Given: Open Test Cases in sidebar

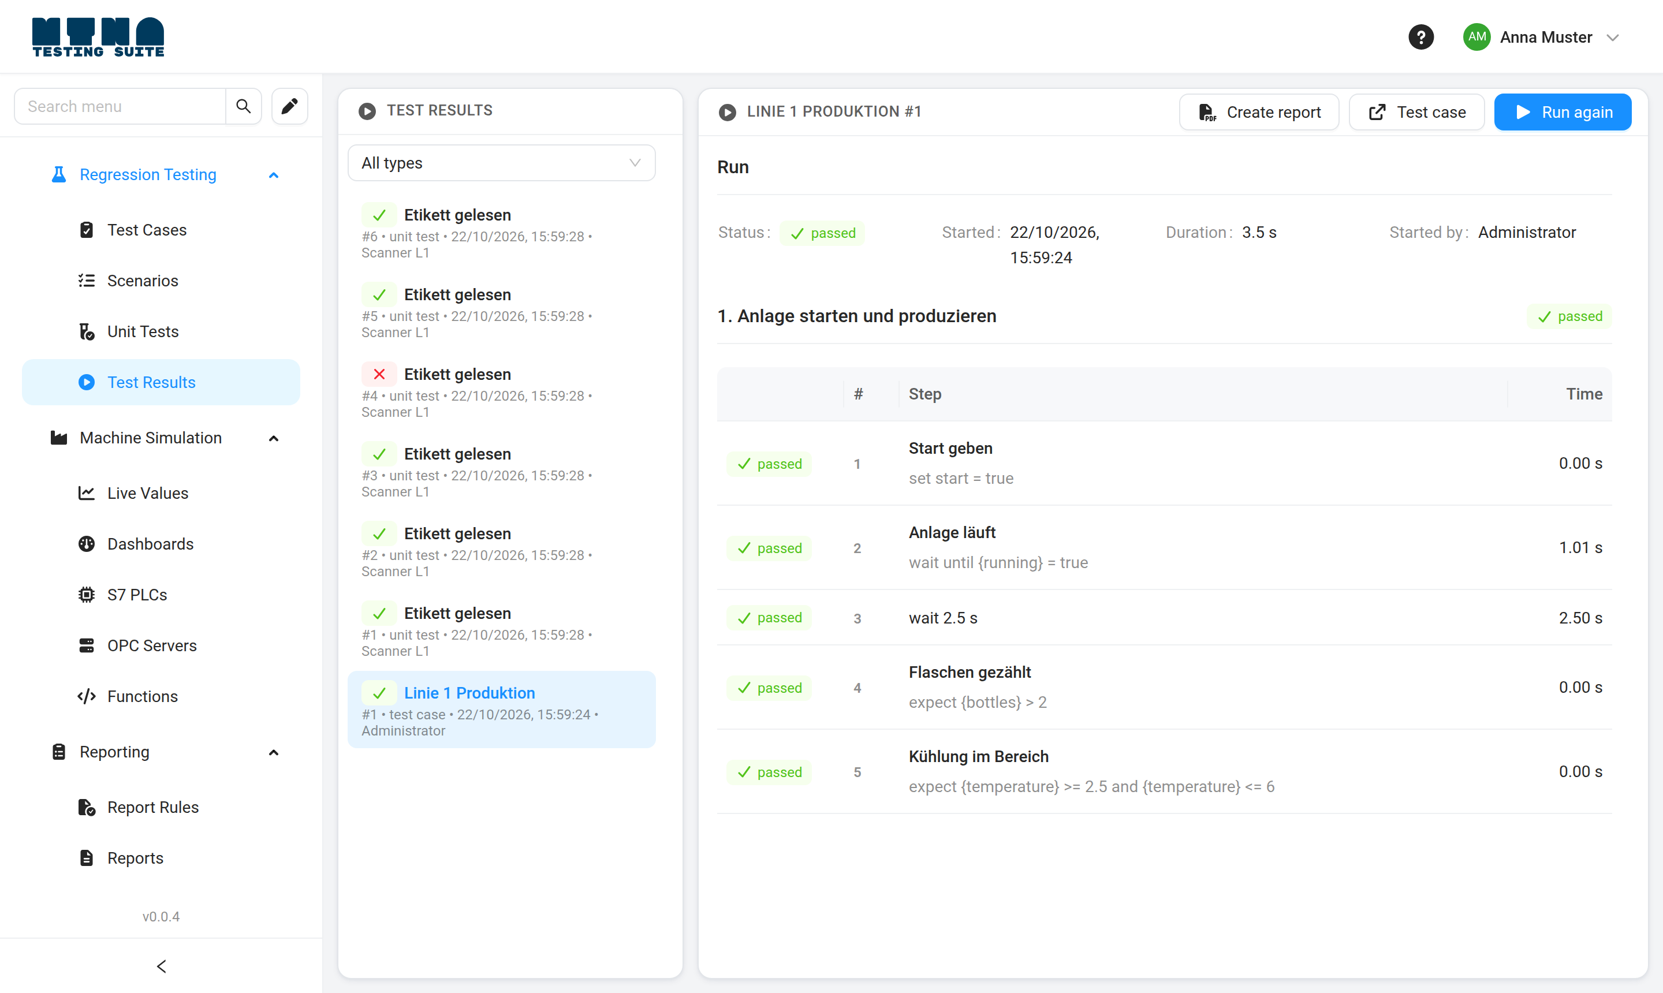Looking at the screenshot, I should 161,230.
